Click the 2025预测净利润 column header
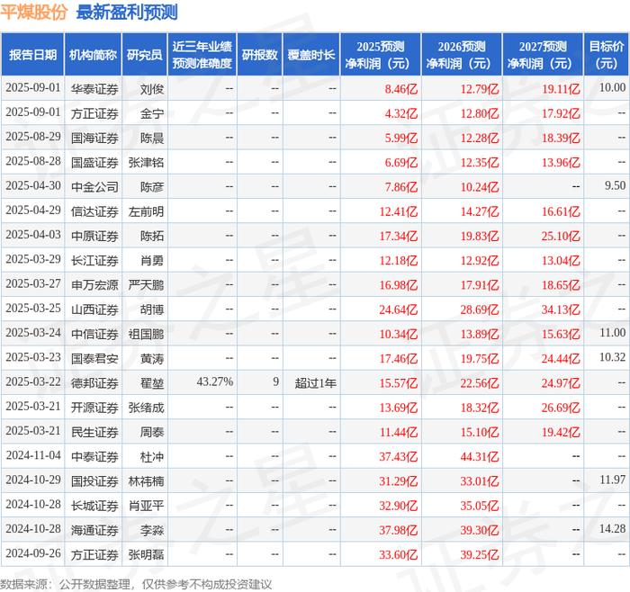This screenshot has height=592, width=630. tap(381, 55)
